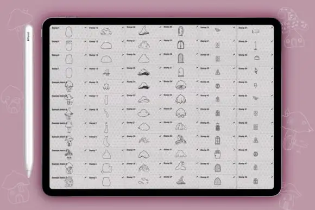Screen dimensions: 315x210
Task: Choose Stamp 53 shield-shaped stamp
Action: click(255, 86)
